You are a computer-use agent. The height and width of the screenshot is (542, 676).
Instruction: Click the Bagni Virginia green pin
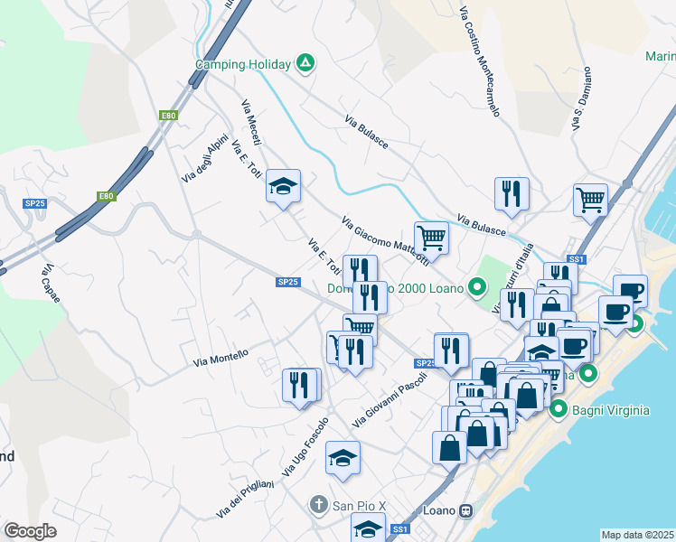click(558, 410)
